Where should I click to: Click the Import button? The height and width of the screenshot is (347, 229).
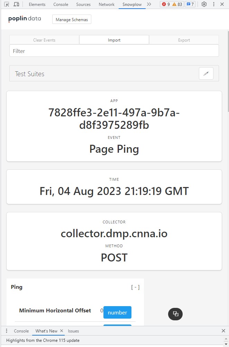click(114, 40)
